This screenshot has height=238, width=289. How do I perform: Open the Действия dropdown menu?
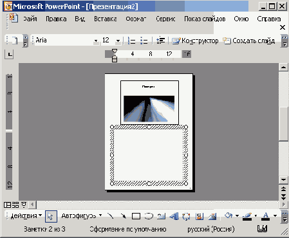(26, 215)
